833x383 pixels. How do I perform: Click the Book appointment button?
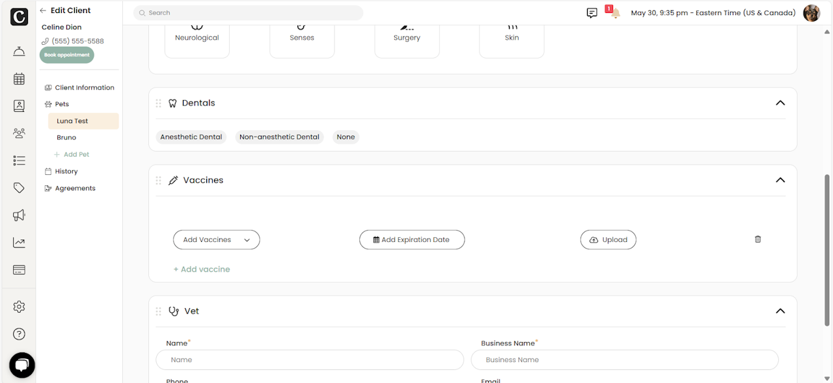point(67,55)
